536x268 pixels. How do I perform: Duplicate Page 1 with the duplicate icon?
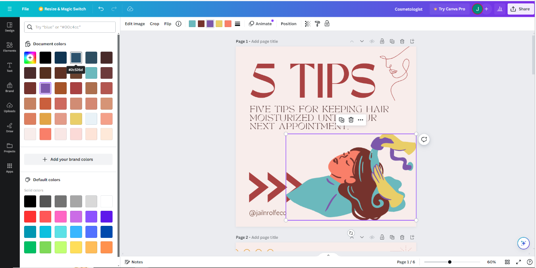pos(392,41)
